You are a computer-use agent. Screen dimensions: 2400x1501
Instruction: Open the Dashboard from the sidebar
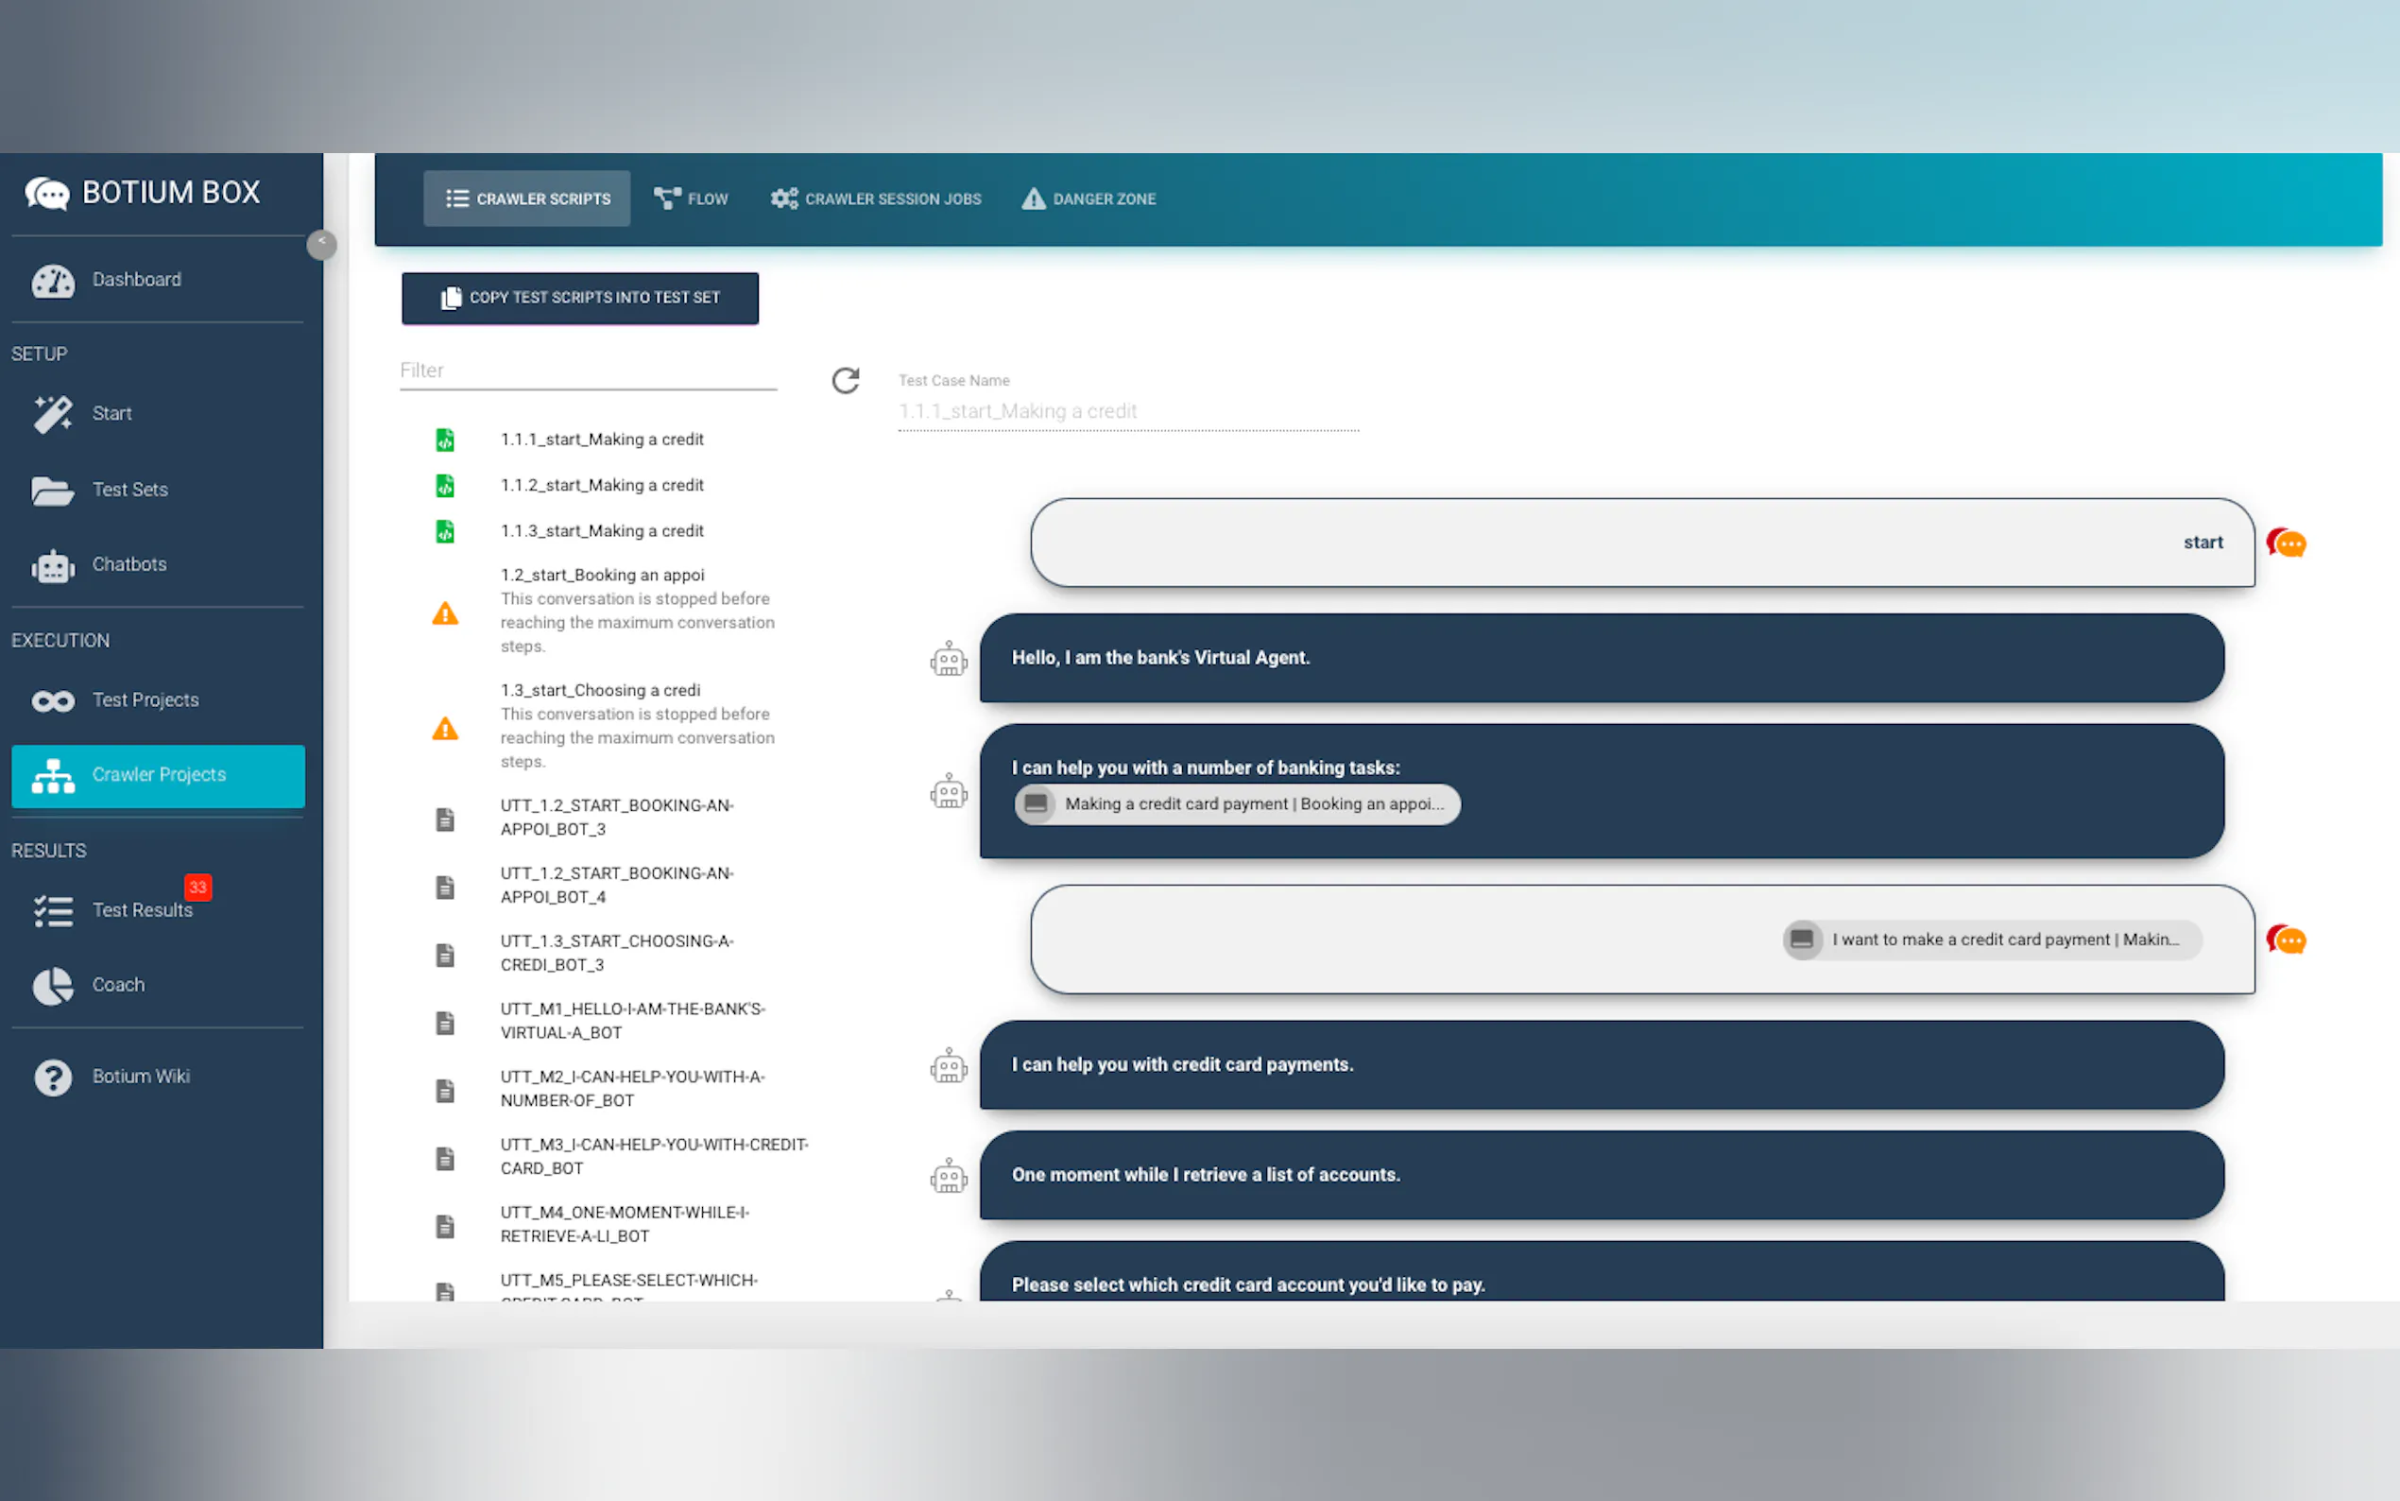pos(136,280)
